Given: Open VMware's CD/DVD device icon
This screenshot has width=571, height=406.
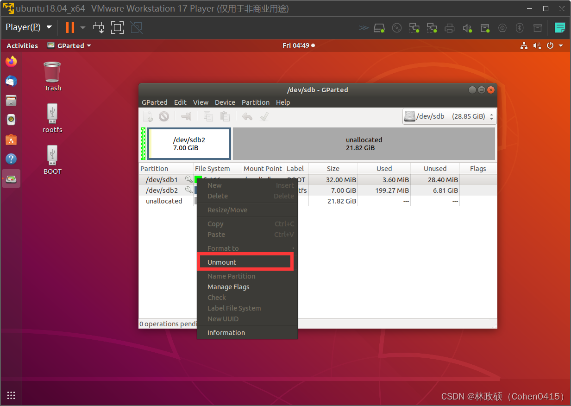Looking at the screenshot, I should click(396, 28).
